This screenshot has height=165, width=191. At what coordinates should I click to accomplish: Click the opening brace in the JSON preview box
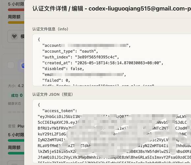pos(39,105)
